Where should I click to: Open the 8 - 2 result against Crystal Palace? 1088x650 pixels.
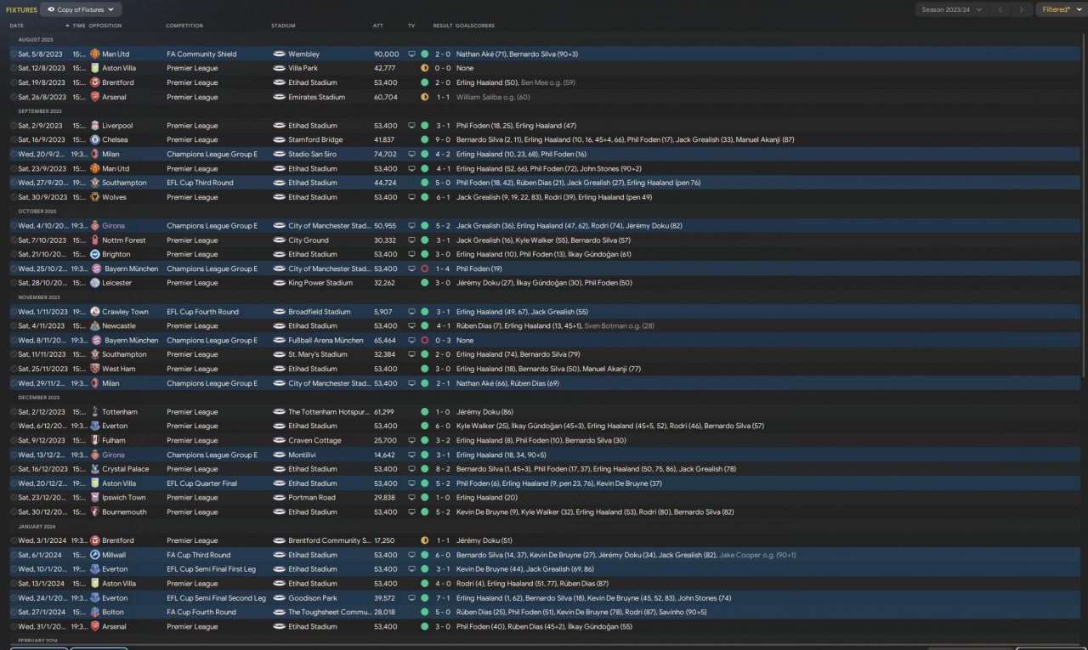coord(443,469)
